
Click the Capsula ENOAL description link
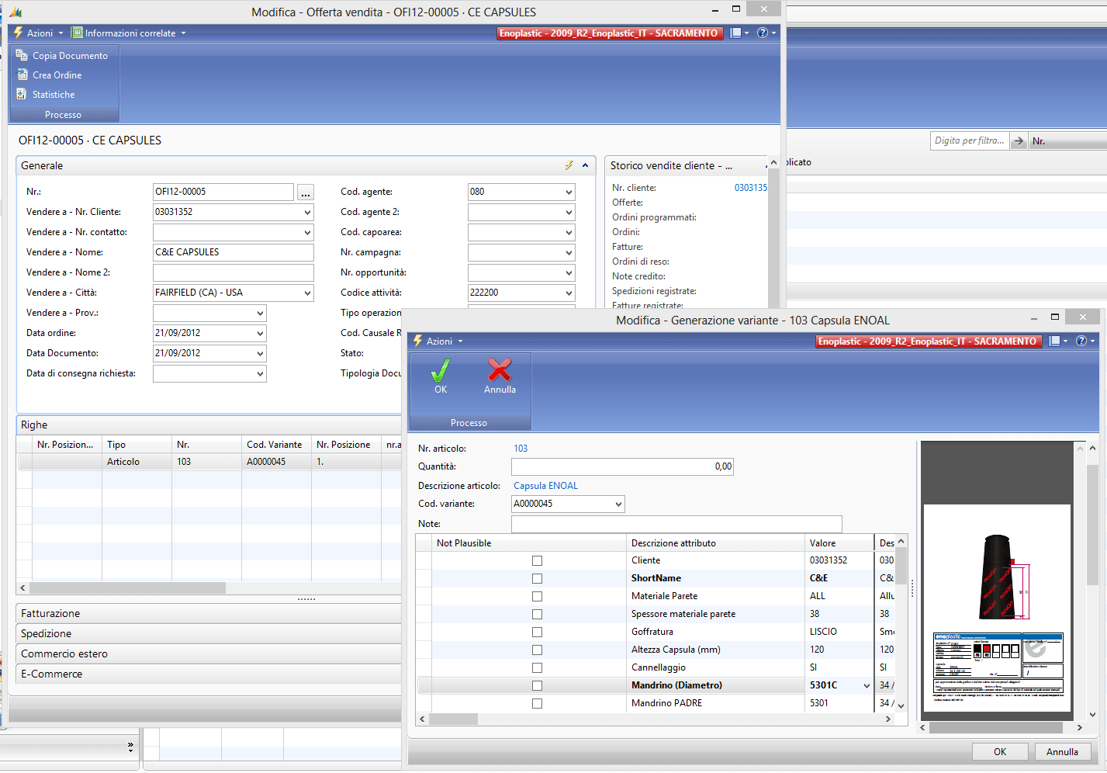[545, 486]
